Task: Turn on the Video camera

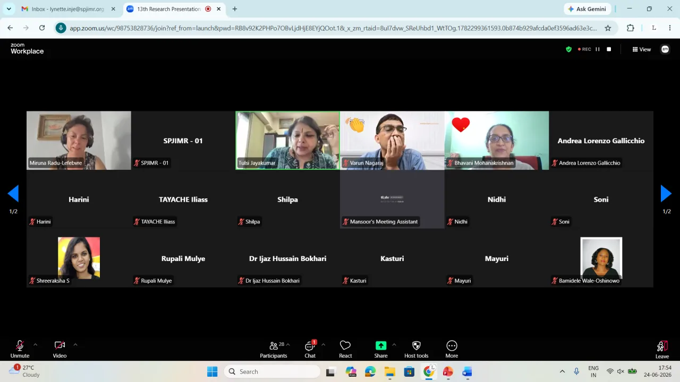Action: tap(59, 350)
